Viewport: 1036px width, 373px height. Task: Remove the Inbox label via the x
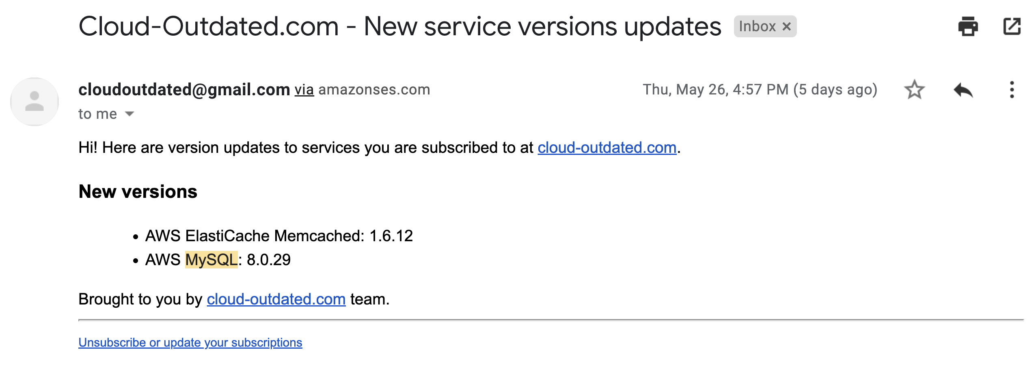(x=786, y=27)
